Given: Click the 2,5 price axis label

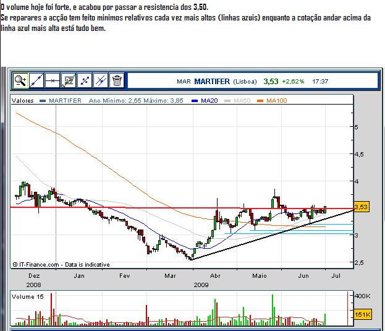Looking at the screenshot, I should pos(358,263).
